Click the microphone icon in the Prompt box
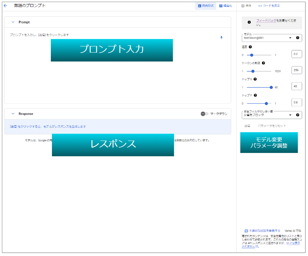This screenshot has height=256, width=308. pos(221,37)
